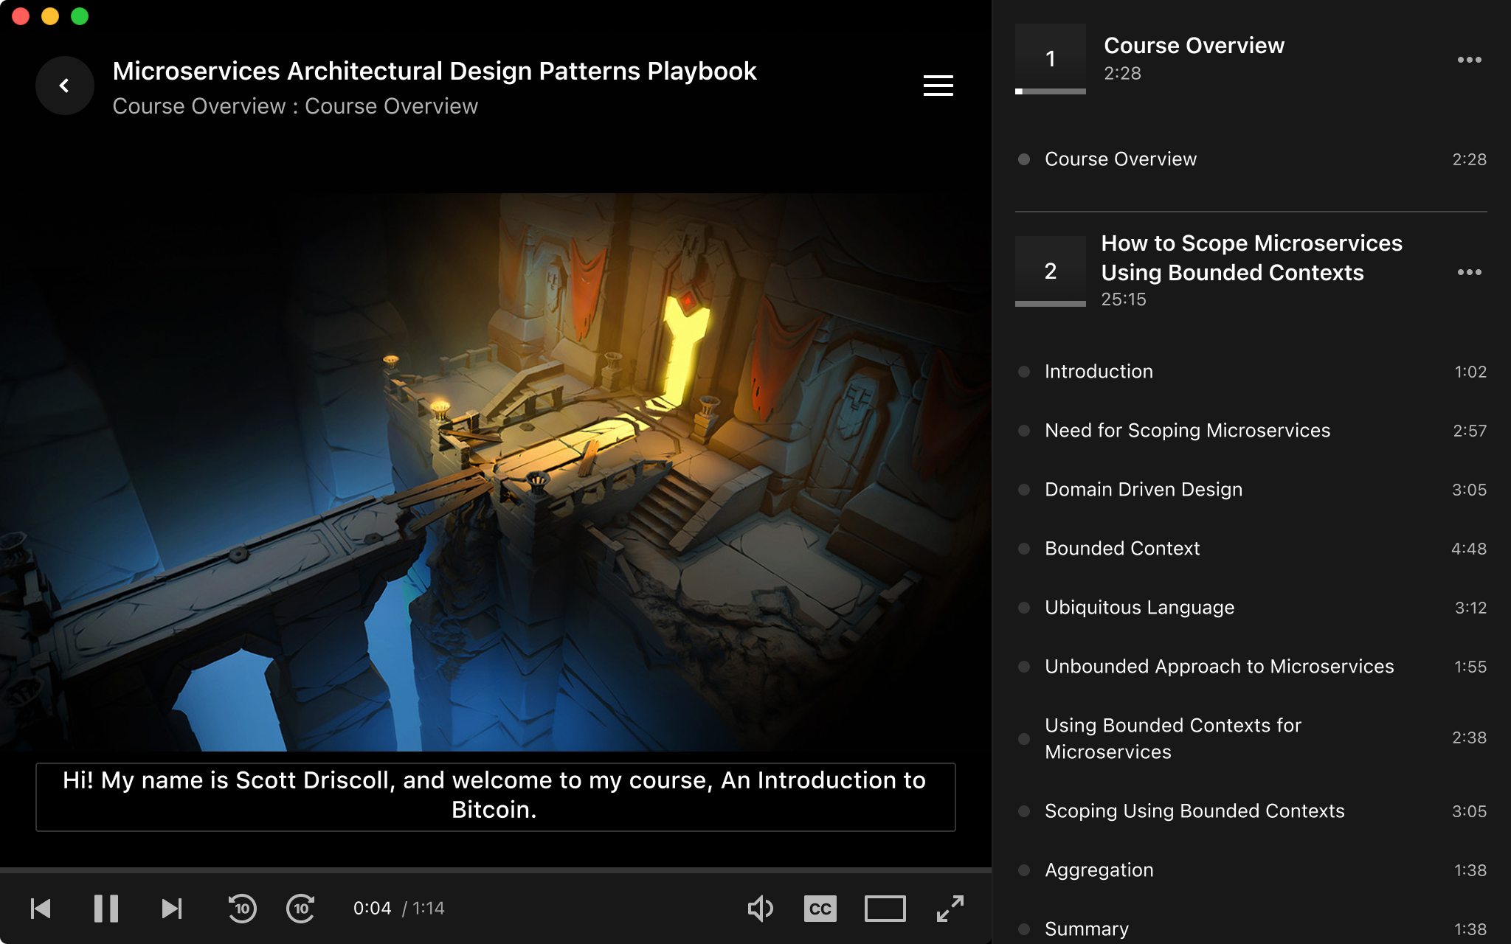
Task: Open the Bounded Context clip
Action: pos(1251,549)
